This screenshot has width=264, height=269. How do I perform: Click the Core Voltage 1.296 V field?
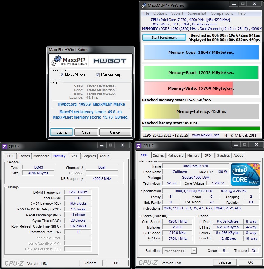pos(218,183)
